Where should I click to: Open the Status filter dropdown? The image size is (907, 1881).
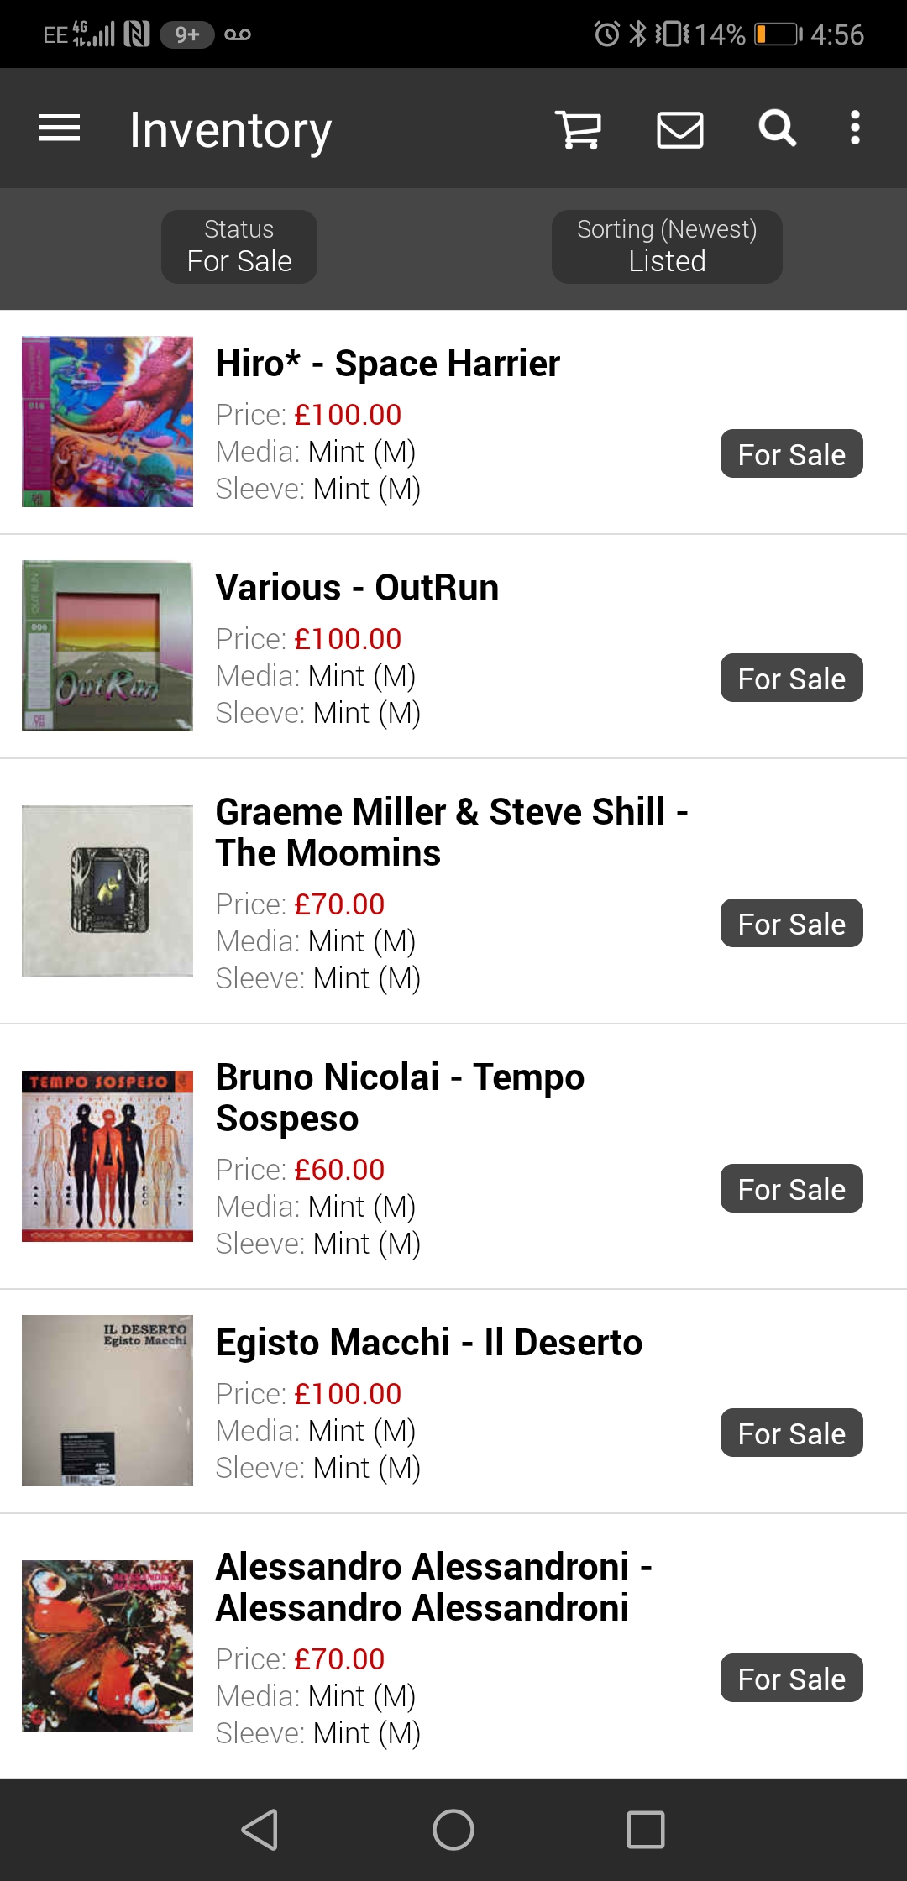(239, 246)
